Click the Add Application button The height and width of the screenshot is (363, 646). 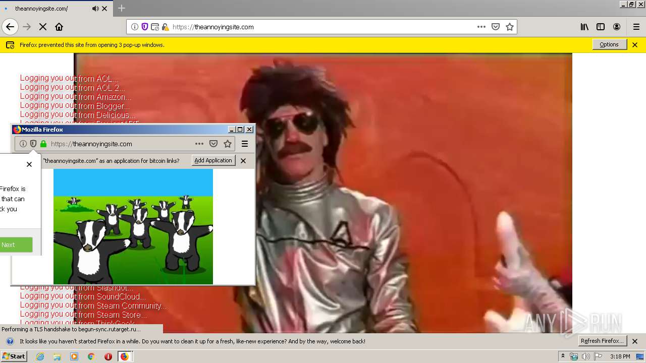tap(213, 160)
